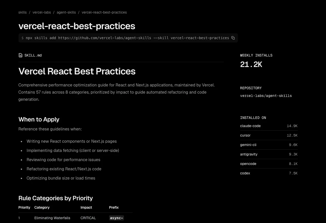The height and width of the screenshot is (223, 326).
Task: Click the SKILL.md file icon
Action: 21,55
